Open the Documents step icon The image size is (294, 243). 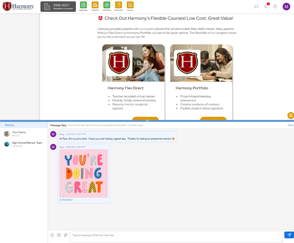(x=118, y=5)
